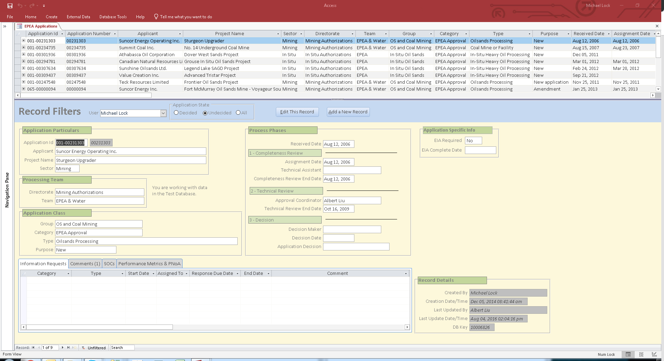
Task: Switch to the Comments (1) tab
Action: 85,264
